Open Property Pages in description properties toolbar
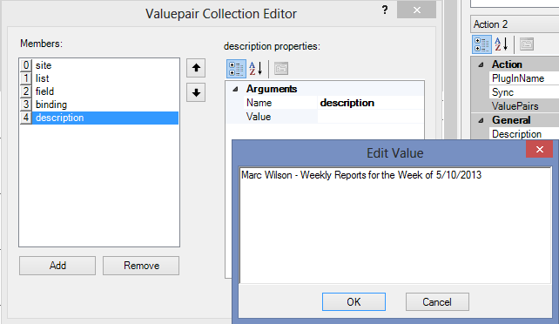This screenshot has height=324, width=559. click(x=281, y=69)
